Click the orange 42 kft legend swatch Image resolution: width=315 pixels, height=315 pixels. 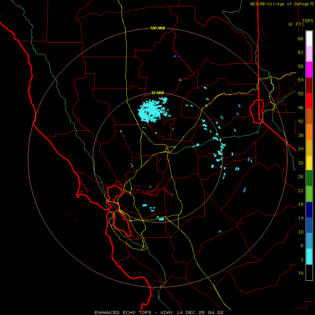(x=309, y=132)
